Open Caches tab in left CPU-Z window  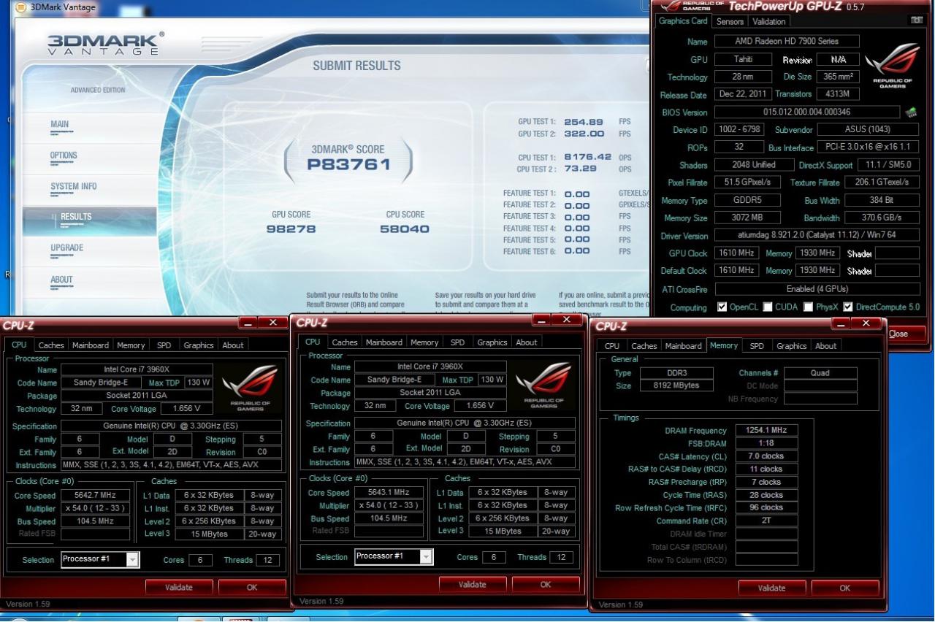tap(51, 345)
